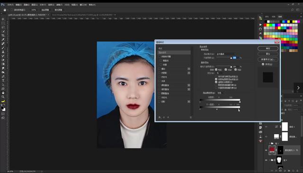Viewport: 303px width, 173px height.
Task: Click the plus button beside Drop Shadow effect
Action: (x=189, y=102)
